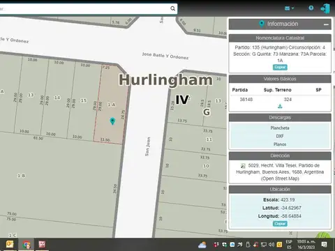Select parcel 1 B on the map
Viewport: 335px width, 251px height.
[22, 176]
